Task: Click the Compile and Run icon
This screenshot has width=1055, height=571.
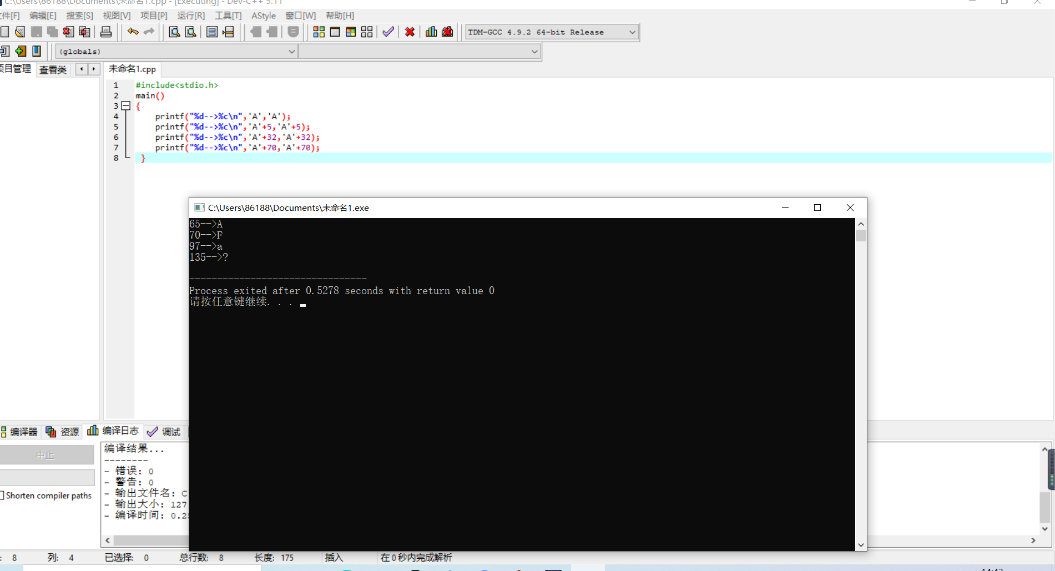Action: point(351,32)
